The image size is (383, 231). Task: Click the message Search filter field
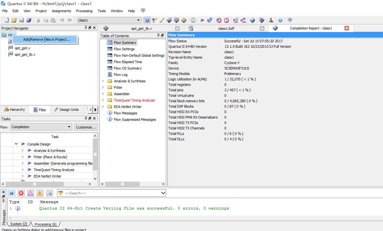tap(112, 193)
